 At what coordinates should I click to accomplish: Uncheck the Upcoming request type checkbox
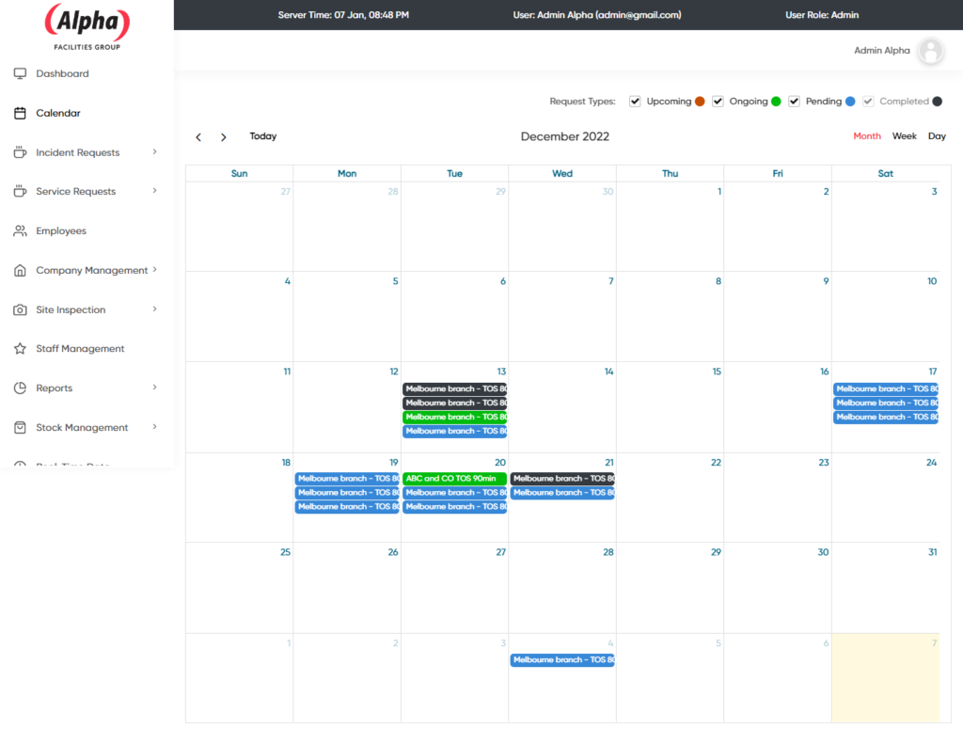tap(636, 102)
